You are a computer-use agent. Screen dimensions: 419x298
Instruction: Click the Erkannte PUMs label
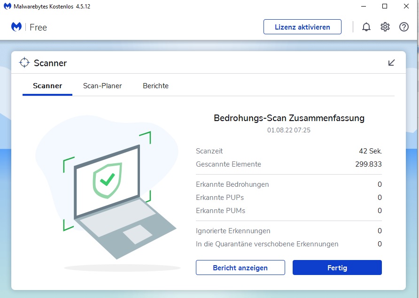click(x=220, y=211)
